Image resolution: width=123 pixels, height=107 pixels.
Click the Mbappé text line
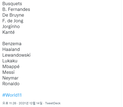[x=11, y=66]
